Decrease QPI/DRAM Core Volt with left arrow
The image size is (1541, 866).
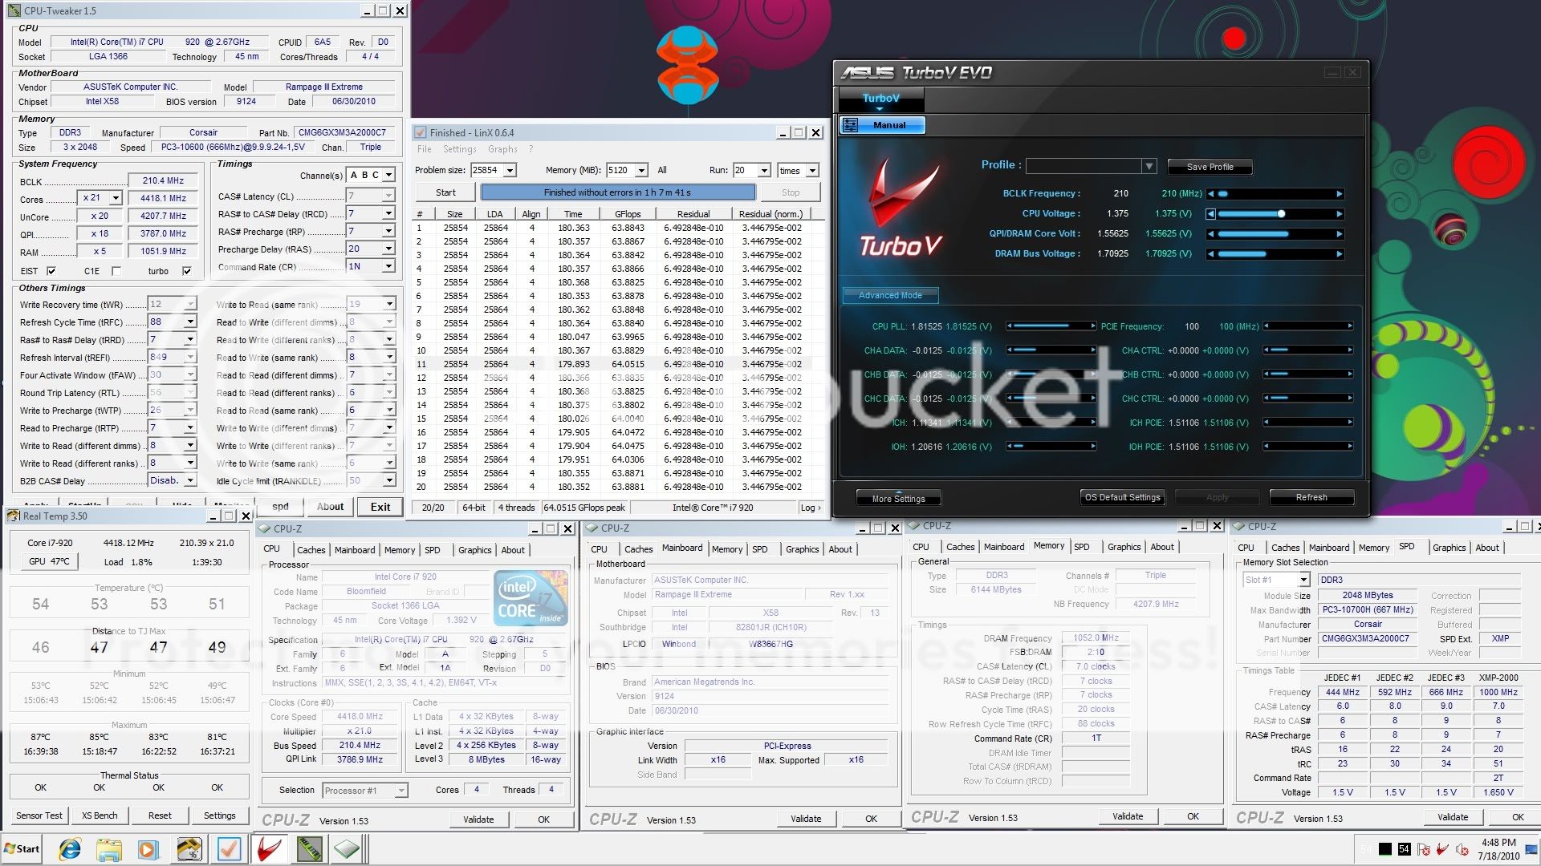coord(1211,234)
